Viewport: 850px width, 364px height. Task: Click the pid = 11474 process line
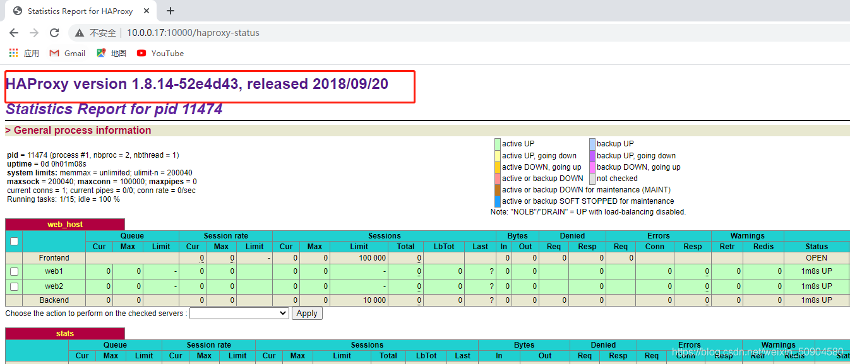coord(93,155)
